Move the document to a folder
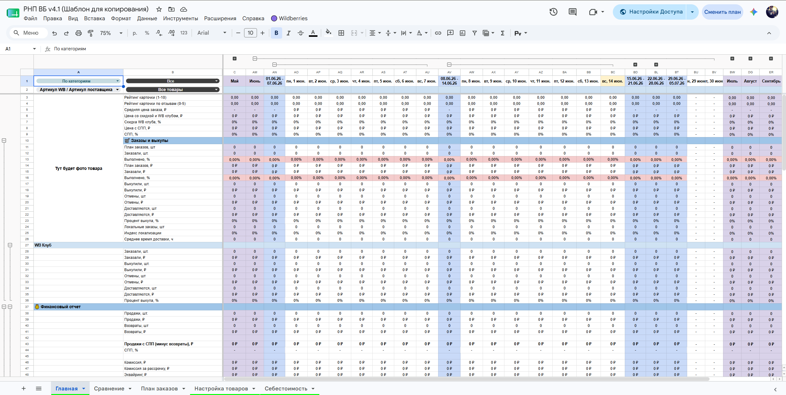786x395 pixels. (x=171, y=9)
